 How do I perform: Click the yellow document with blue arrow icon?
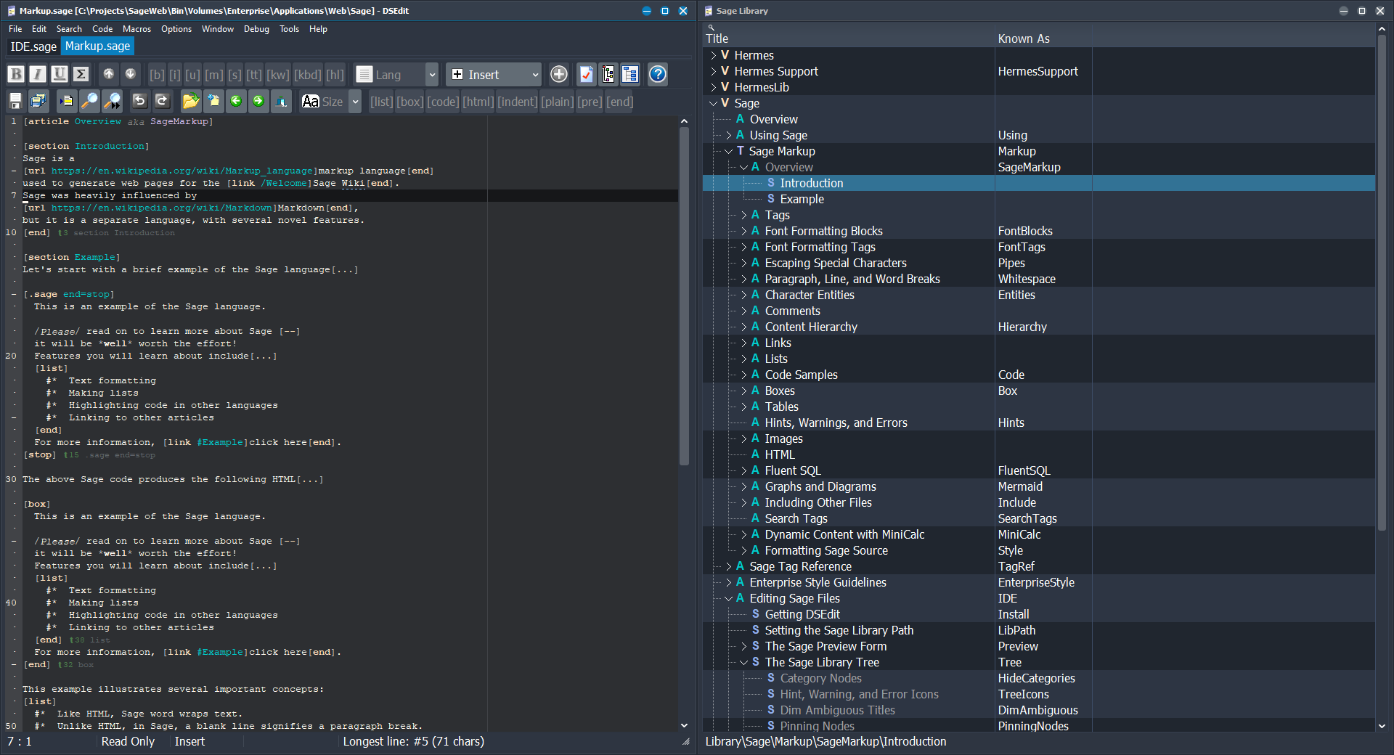(66, 102)
